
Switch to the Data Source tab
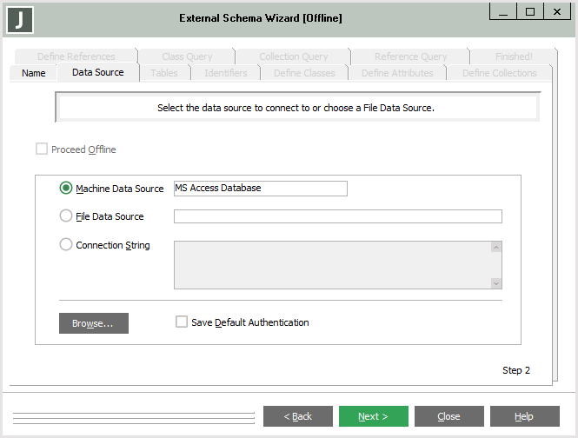[98, 72]
